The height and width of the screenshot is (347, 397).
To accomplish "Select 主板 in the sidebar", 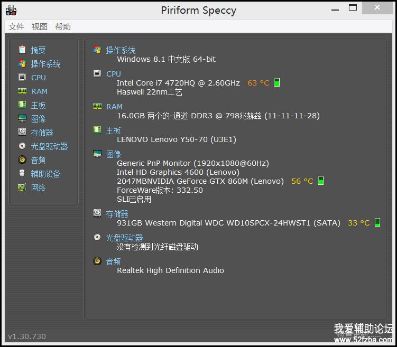I will tap(38, 105).
